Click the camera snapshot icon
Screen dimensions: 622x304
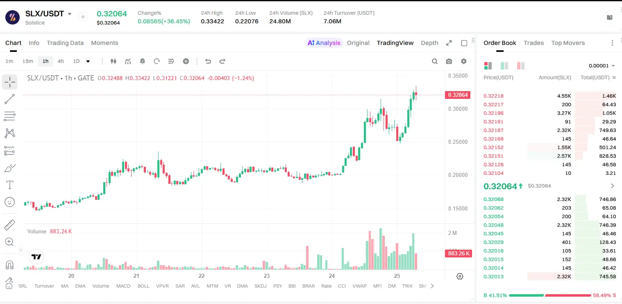point(449,61)
